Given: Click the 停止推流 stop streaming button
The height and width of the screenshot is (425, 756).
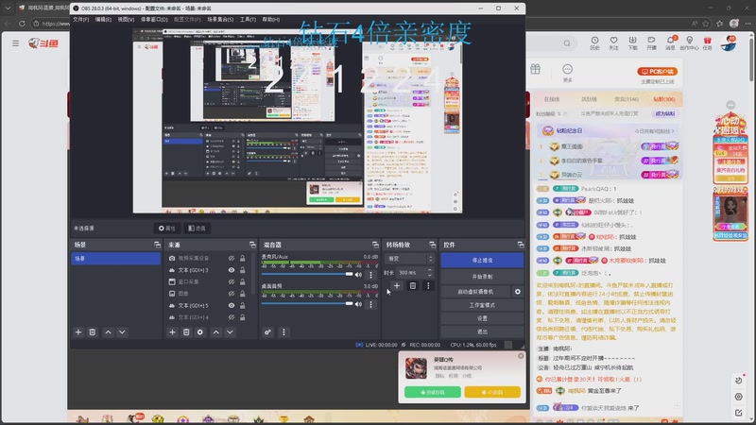Looking at the screenshot, I should [x=482, y=261].
